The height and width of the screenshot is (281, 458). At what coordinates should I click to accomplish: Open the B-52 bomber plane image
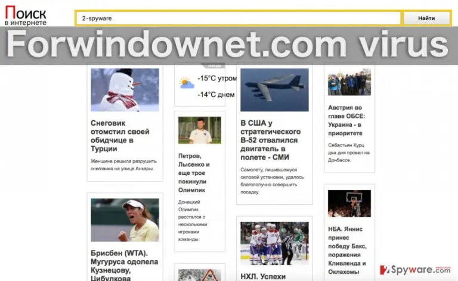pyautogui.click(x=274, y=90)
